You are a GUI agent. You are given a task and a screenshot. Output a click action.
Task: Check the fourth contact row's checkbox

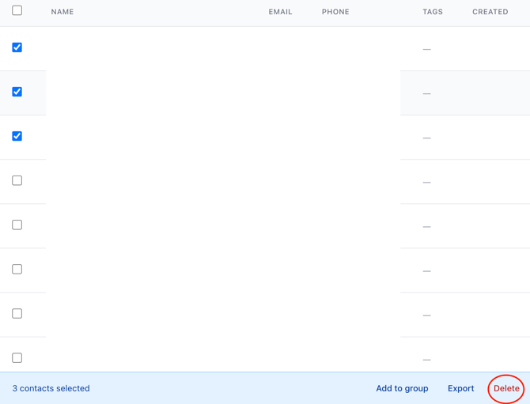[x=17, y=180]
